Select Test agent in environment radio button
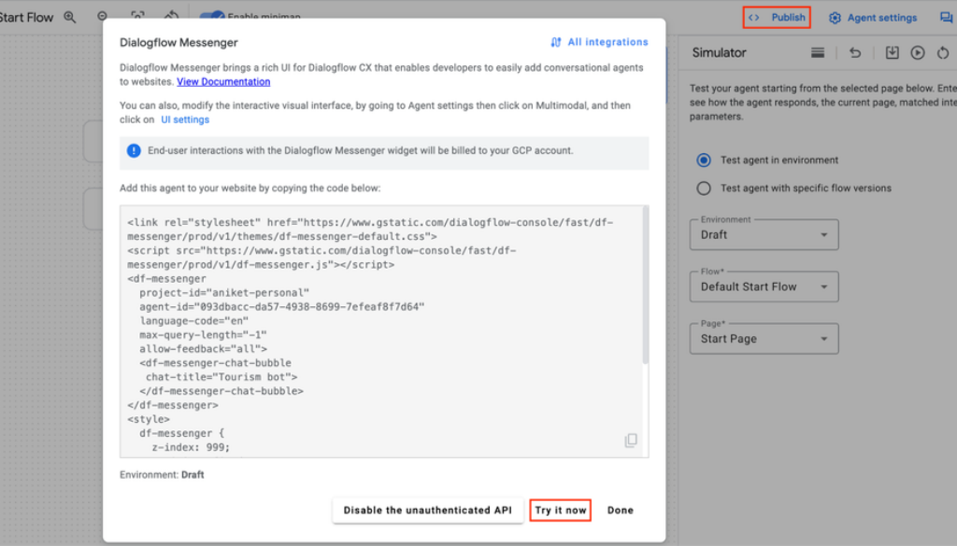Viewport: 957px width, 546px height. point(705,161)
